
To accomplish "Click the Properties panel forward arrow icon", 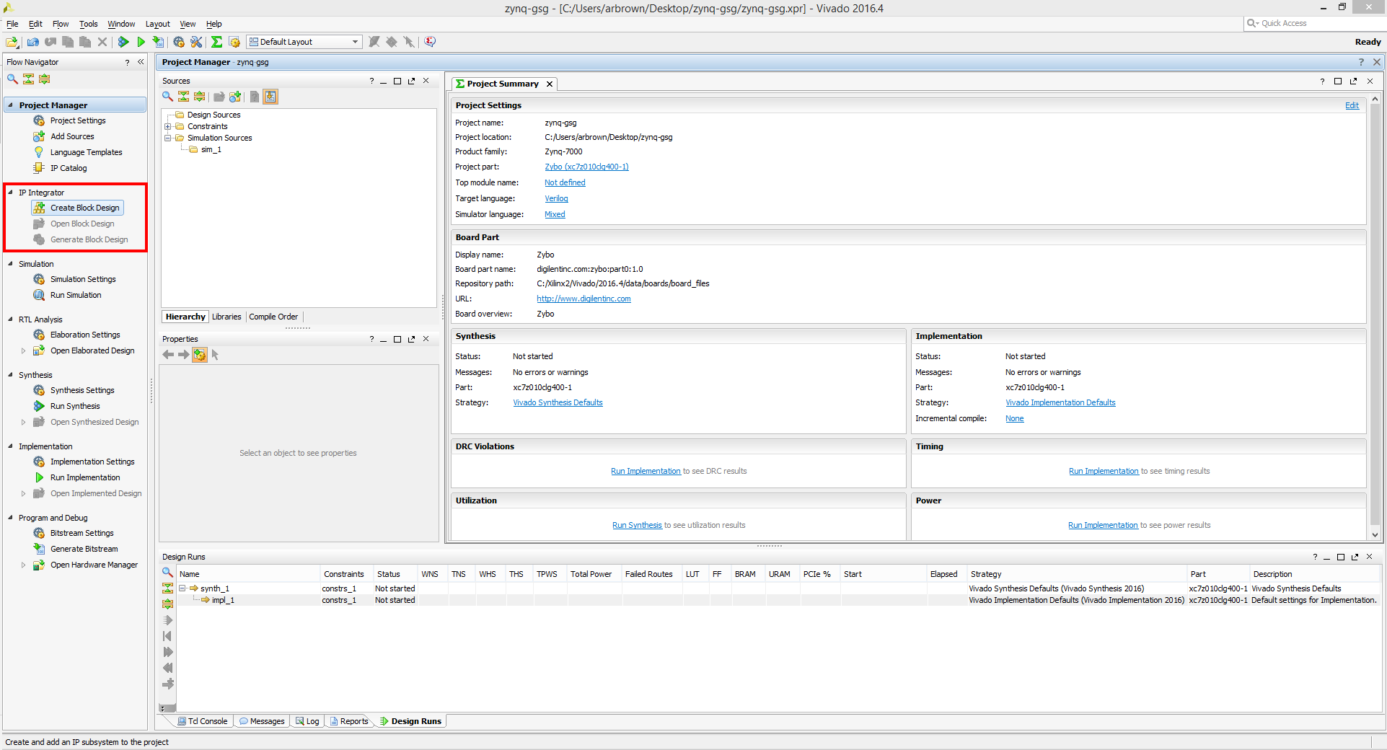I will tap(183, 355).
